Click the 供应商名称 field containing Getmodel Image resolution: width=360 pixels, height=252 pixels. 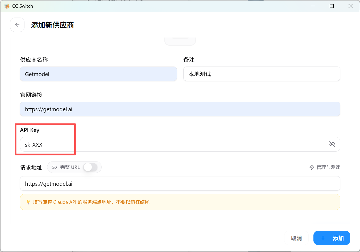point(98,74)
